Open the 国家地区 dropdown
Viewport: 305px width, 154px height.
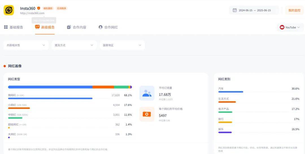(122, 45)
